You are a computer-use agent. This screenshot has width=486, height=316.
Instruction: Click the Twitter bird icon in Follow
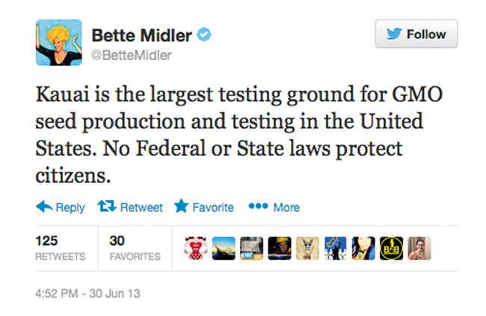[x=394, y=34]
